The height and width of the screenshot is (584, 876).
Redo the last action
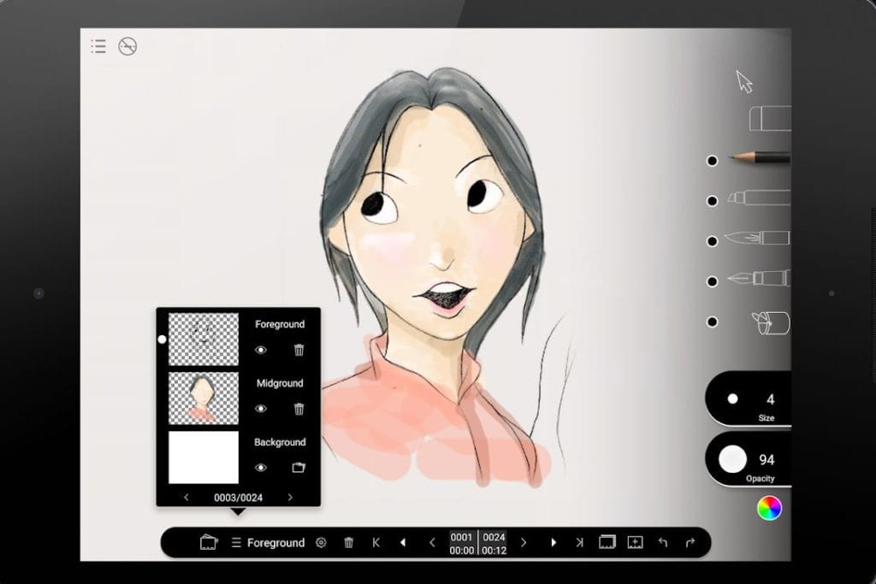[690, 542]
